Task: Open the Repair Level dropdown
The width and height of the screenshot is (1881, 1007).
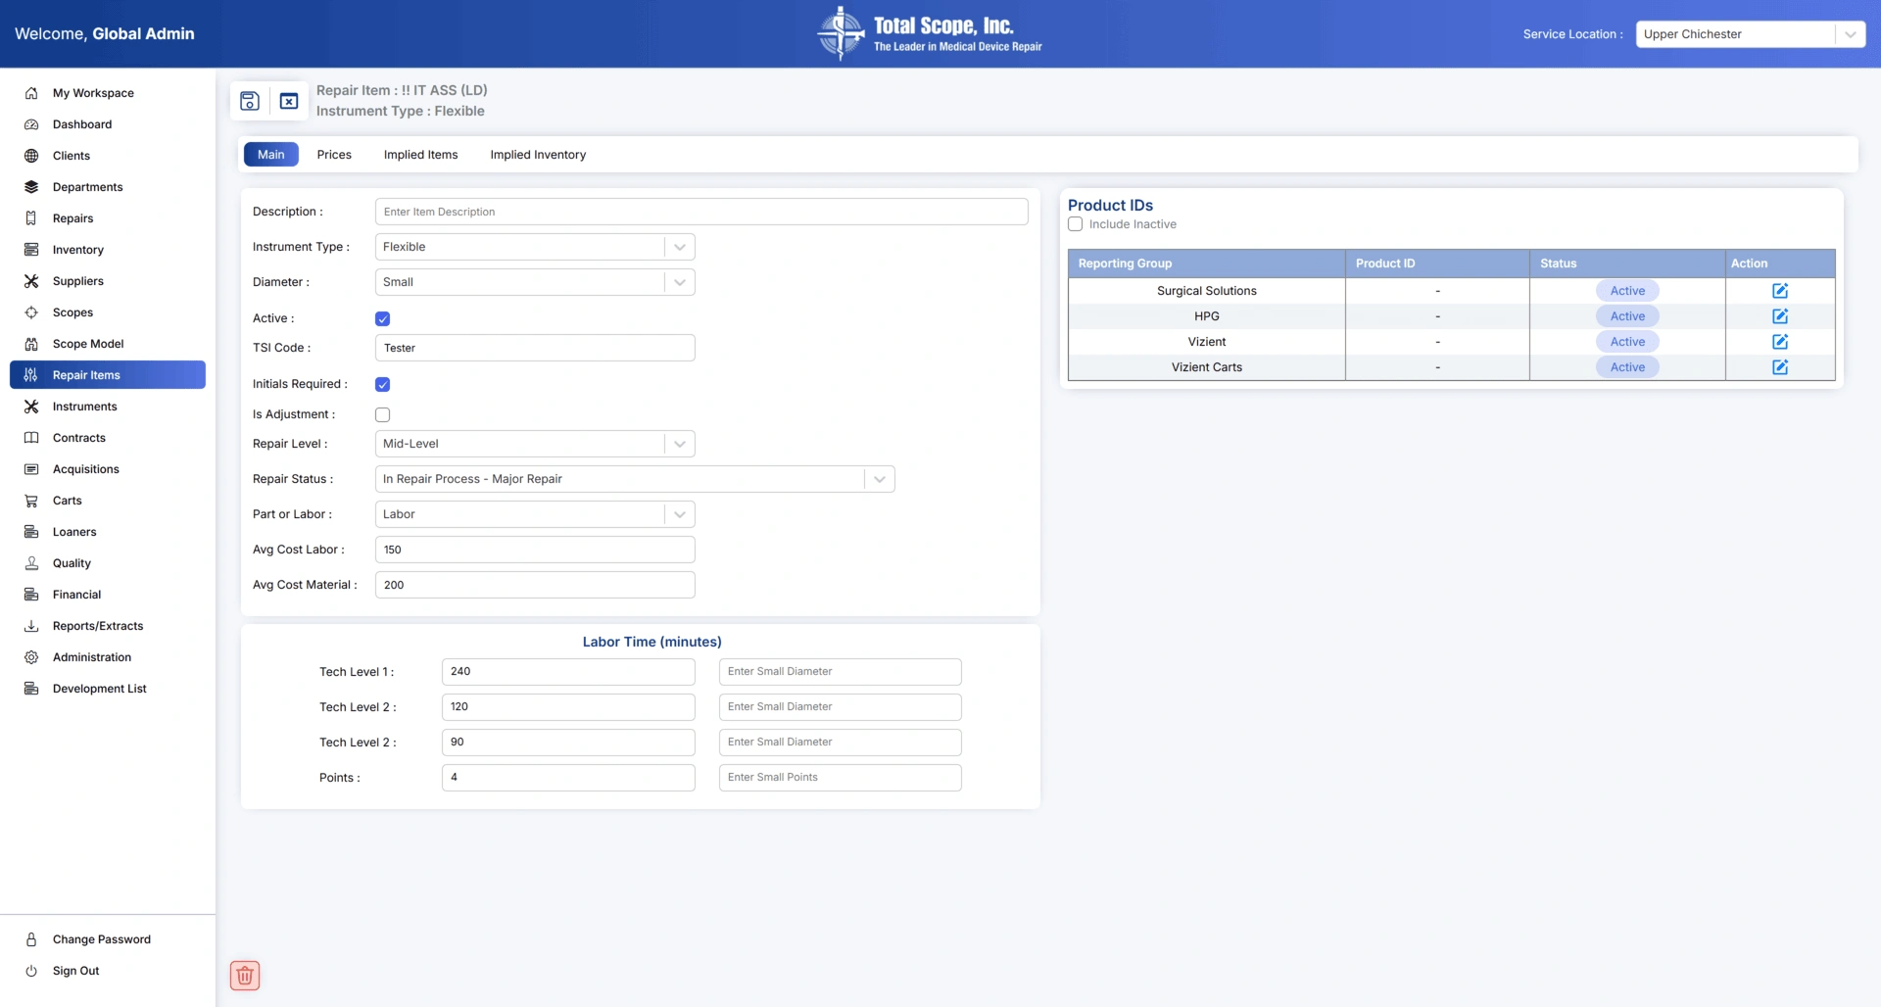Action: pyautogui.click(x=535, y=444)
